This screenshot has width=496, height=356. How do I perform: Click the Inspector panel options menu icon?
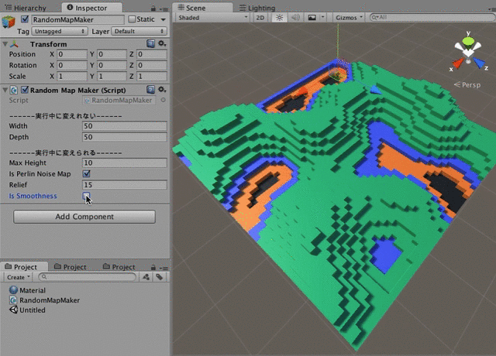(x=164, y=9)
